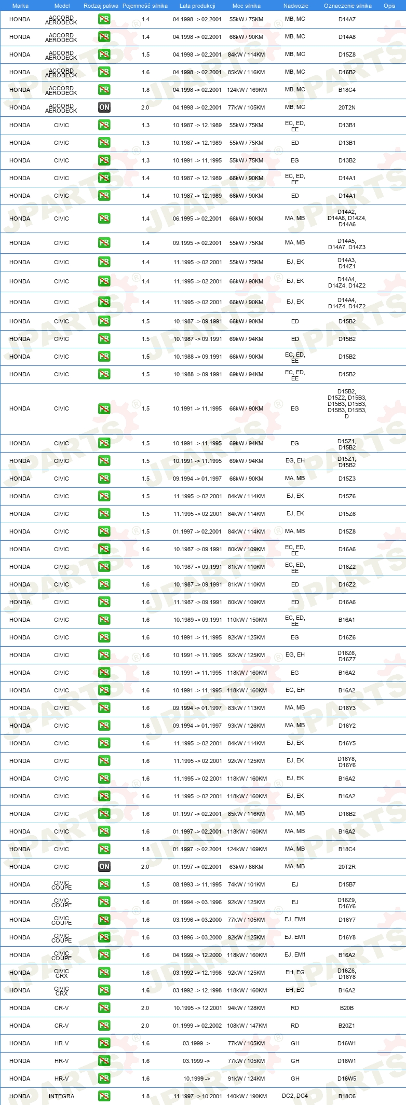Click petrol icon in Civic B18C4 row
The image size is (406, 1105).
coord(104,849)
